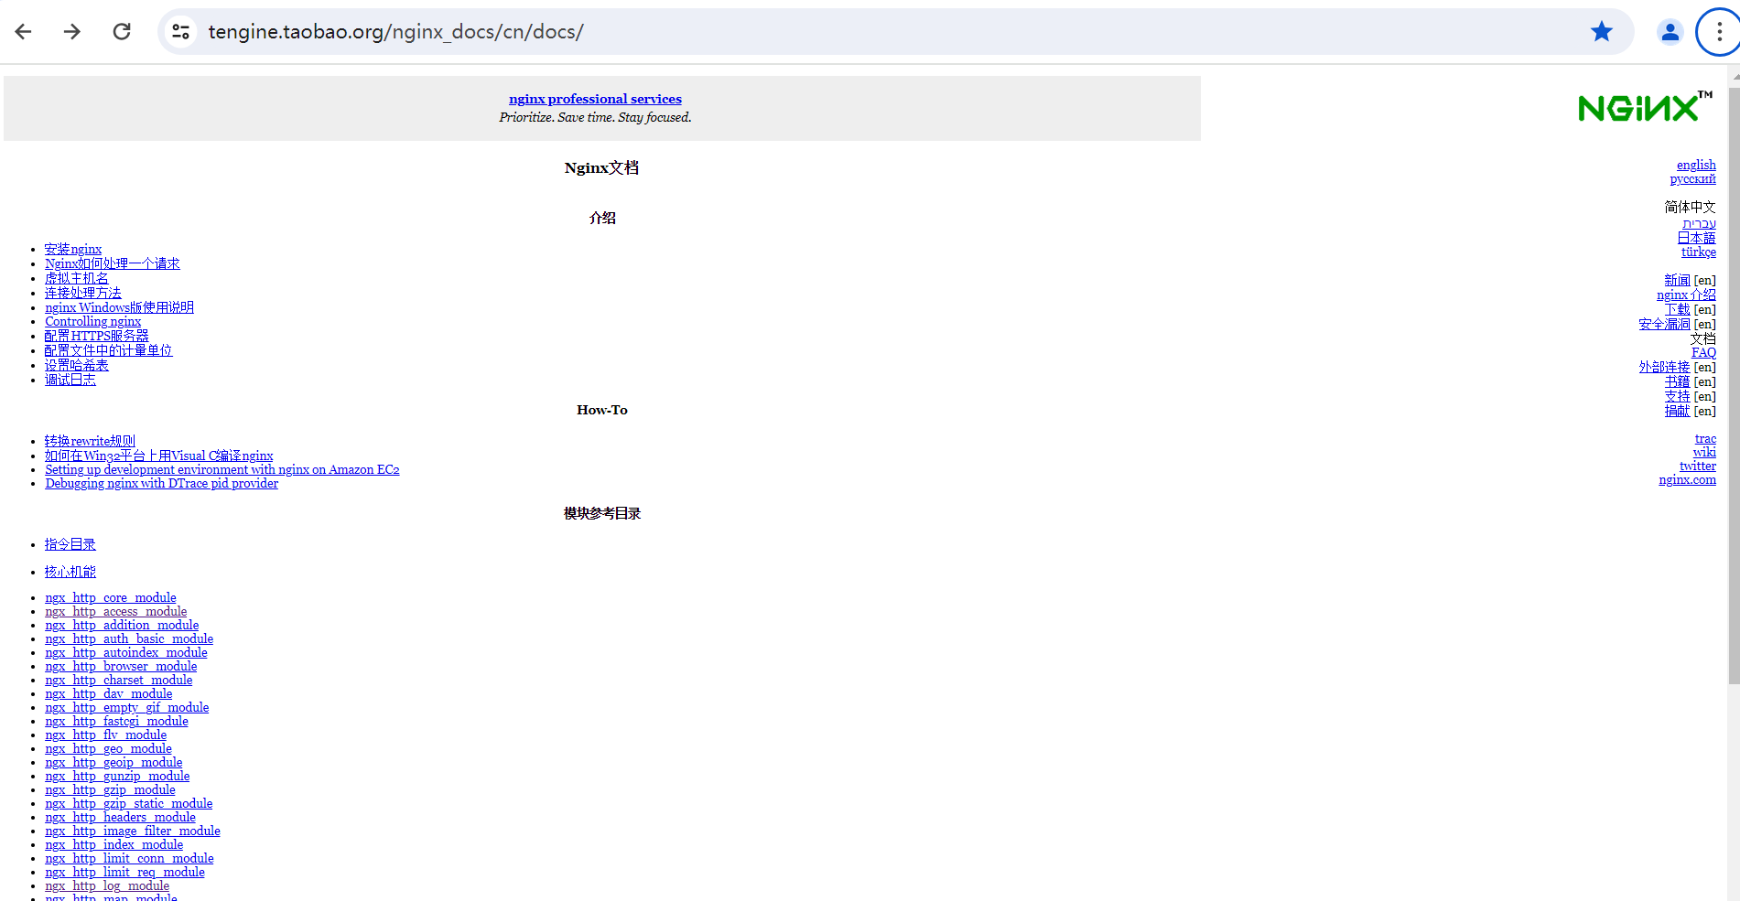This screenshot has width=1740, height=901.
Task: Open ngx_http_flv_module link
Action: click(x=106, y=735)
